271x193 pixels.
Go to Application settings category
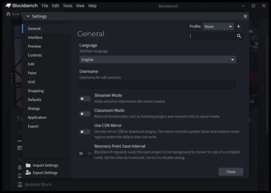point(47,117)
